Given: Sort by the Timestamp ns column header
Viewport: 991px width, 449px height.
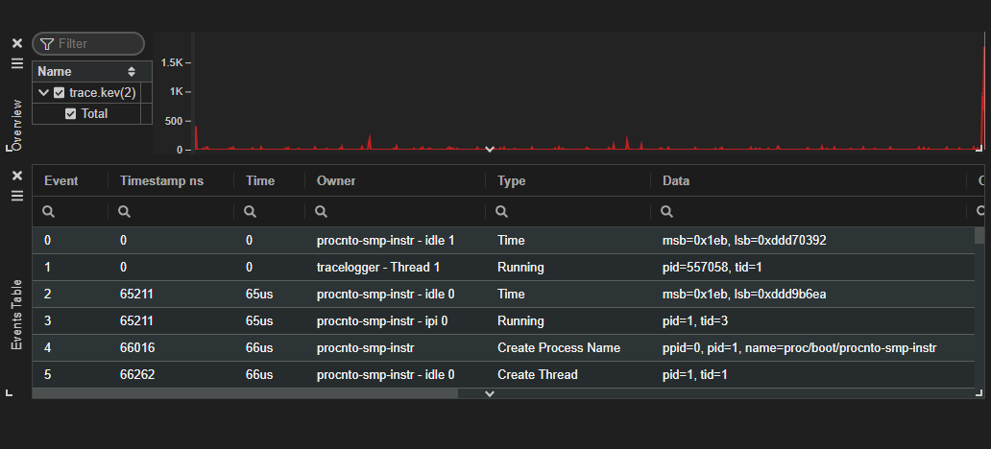Looking at the screenshot, I should coord(160,180).
